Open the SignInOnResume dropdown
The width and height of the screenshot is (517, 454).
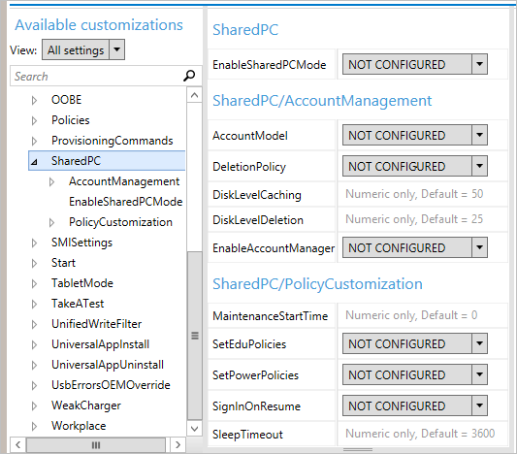(x=415, y=405)
